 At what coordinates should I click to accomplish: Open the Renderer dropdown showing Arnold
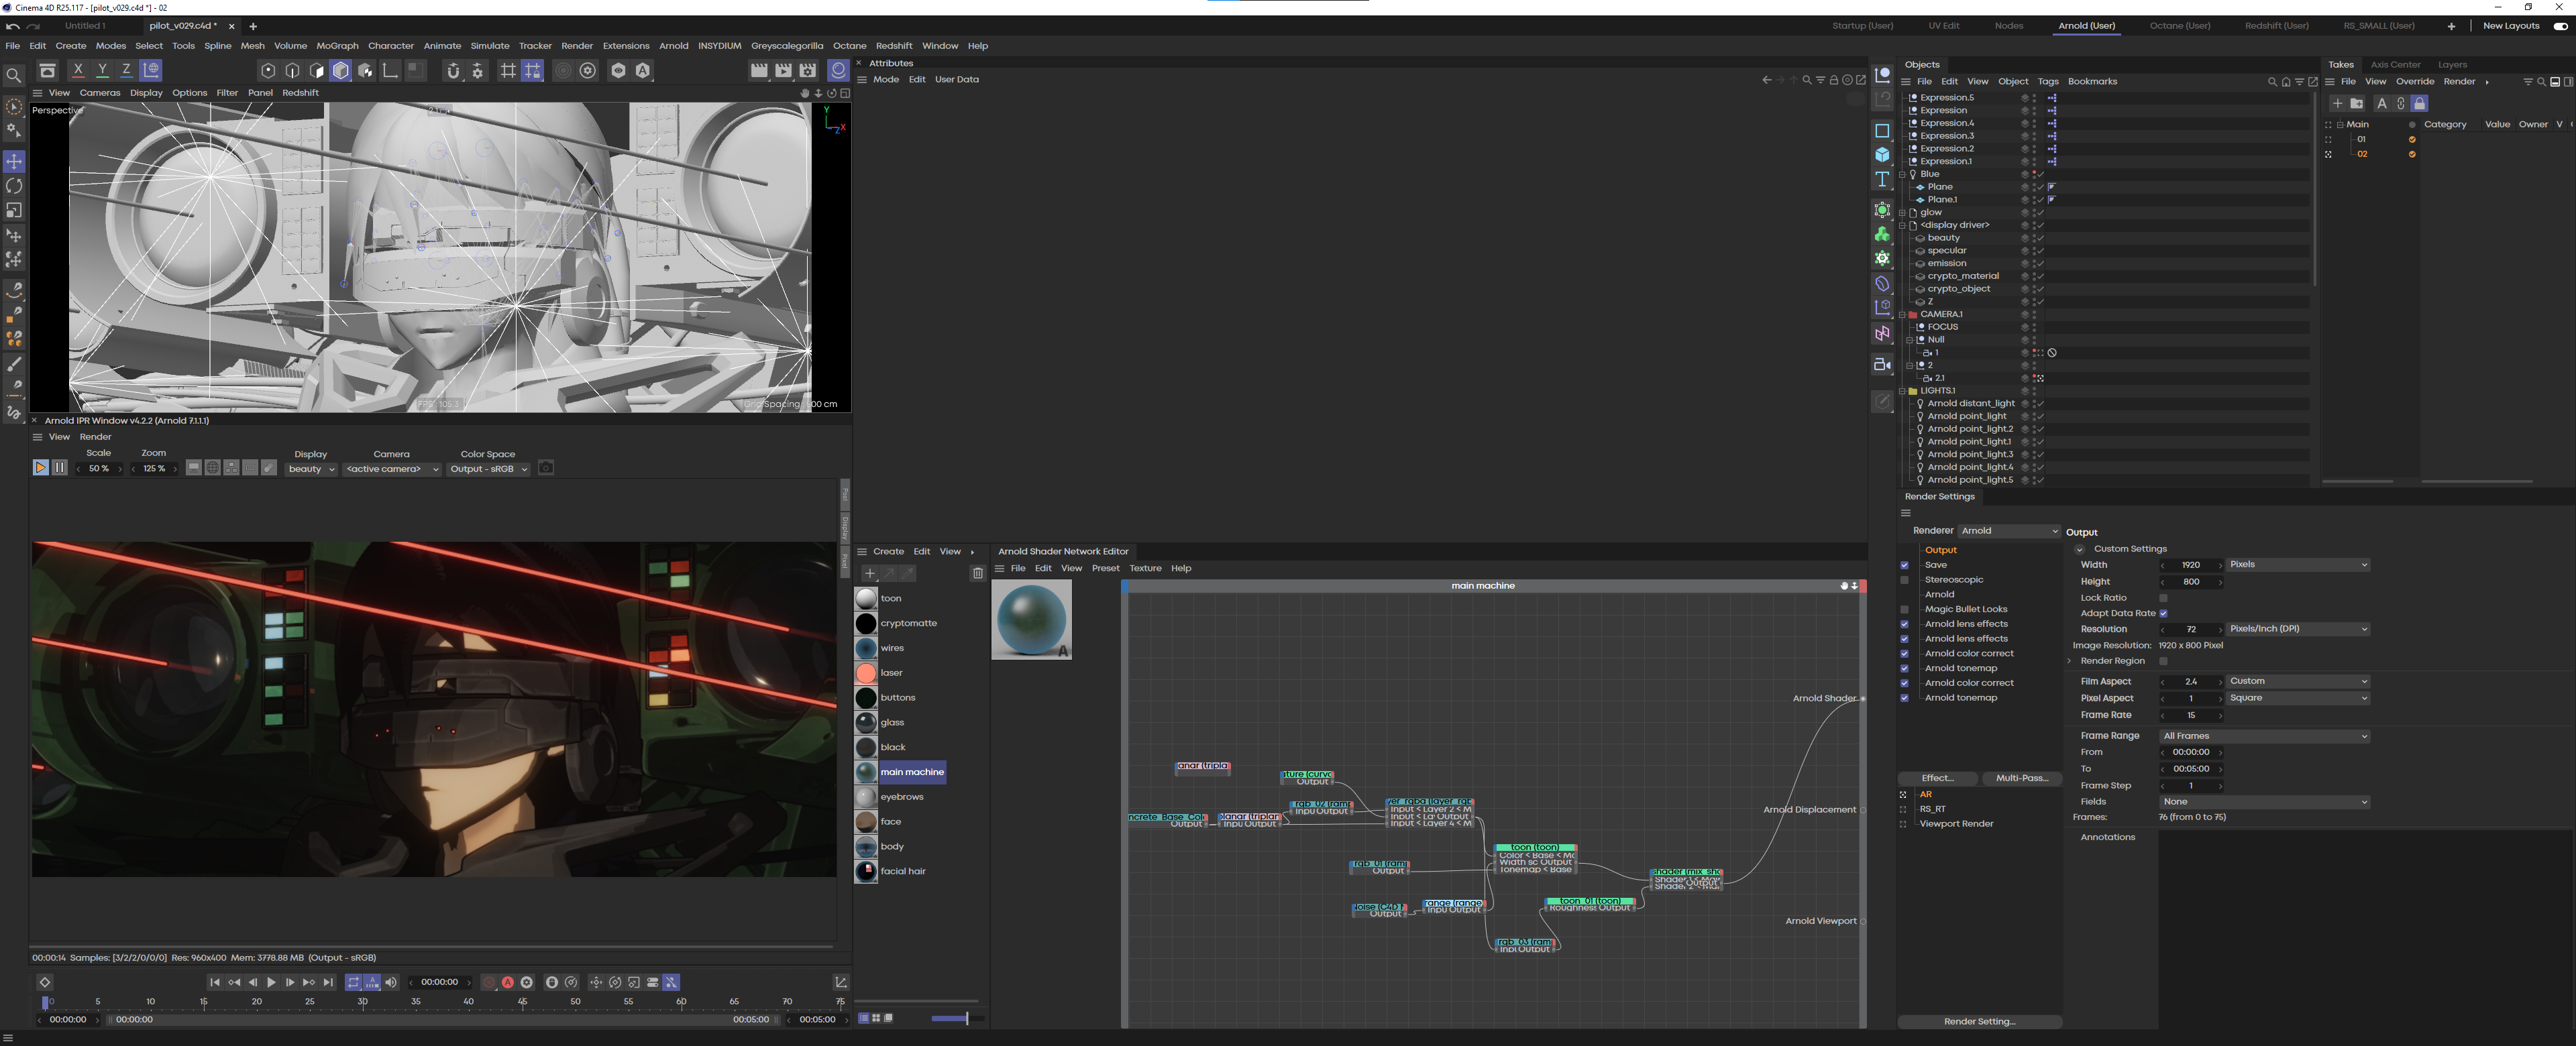2009,531
